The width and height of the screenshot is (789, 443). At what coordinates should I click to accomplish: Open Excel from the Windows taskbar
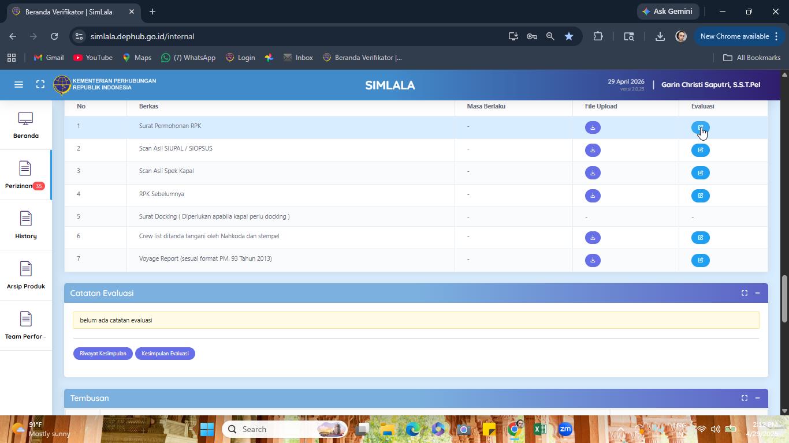[540, 429]
